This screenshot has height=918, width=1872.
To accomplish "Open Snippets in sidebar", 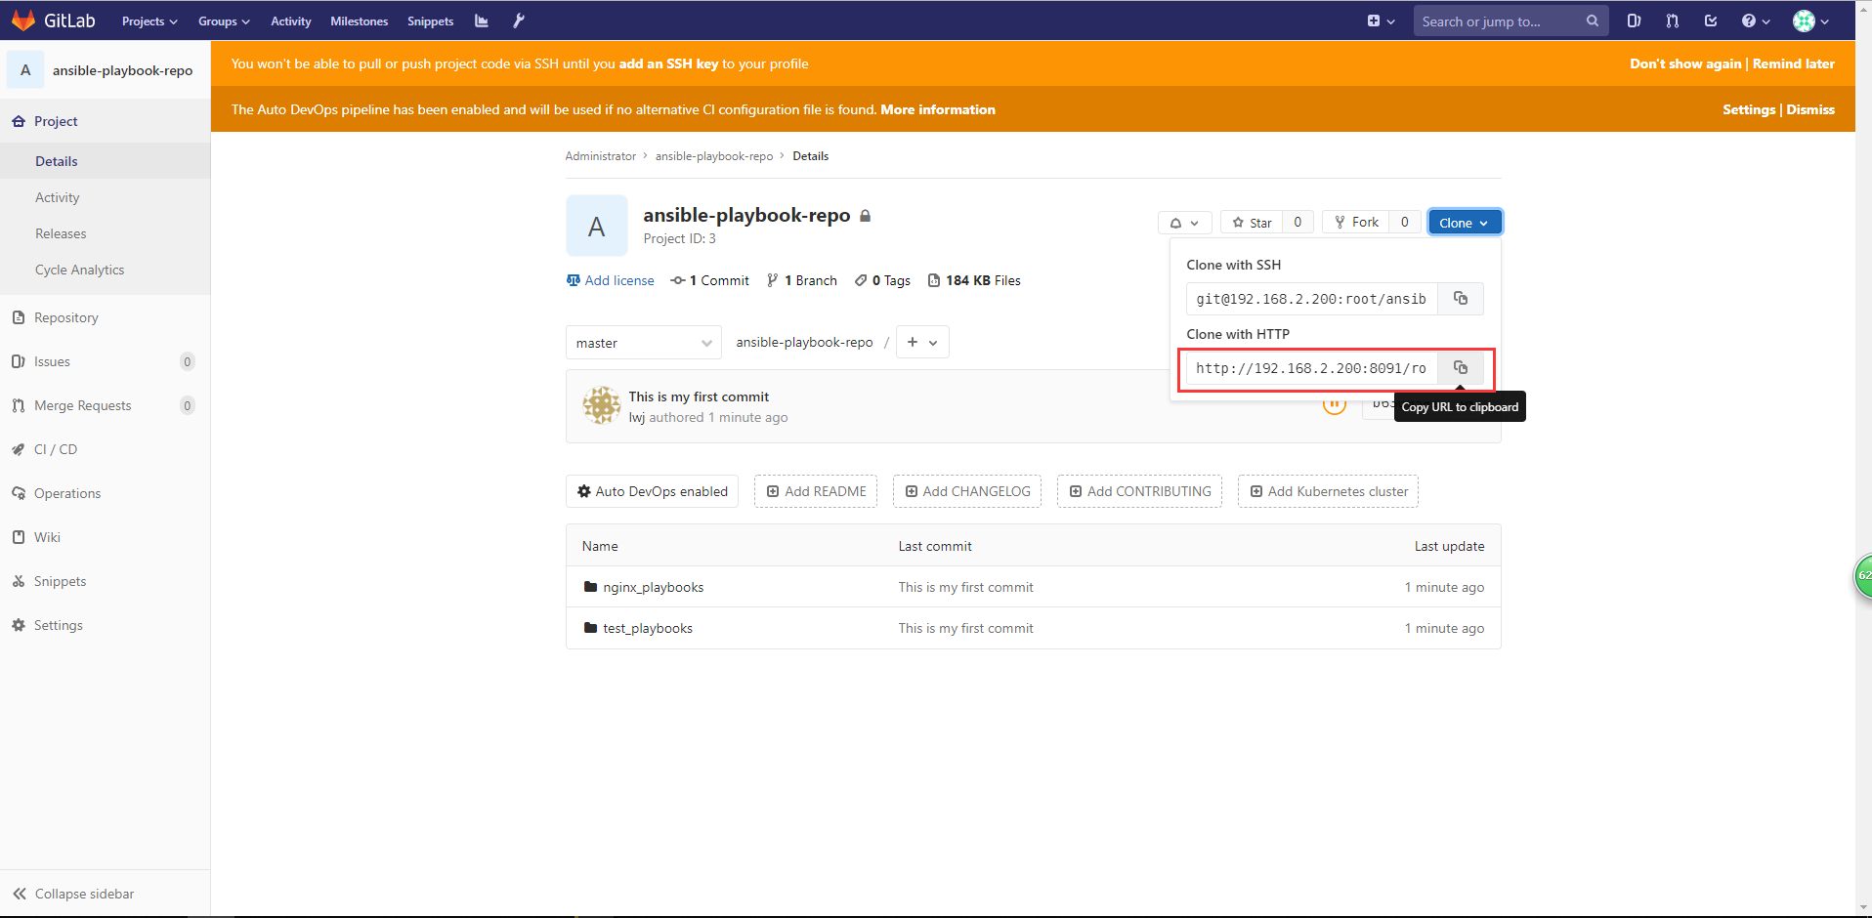I will [105, 581].
